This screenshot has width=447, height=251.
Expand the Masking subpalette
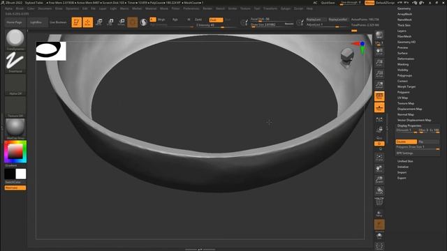pyautogui.click(x=403, y=64)
